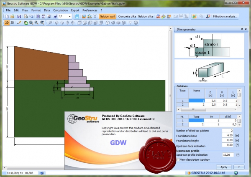Click the colored grid icon in the top toolbar
This screenshot has height=177, width=251.
click(x=195, y=16)
